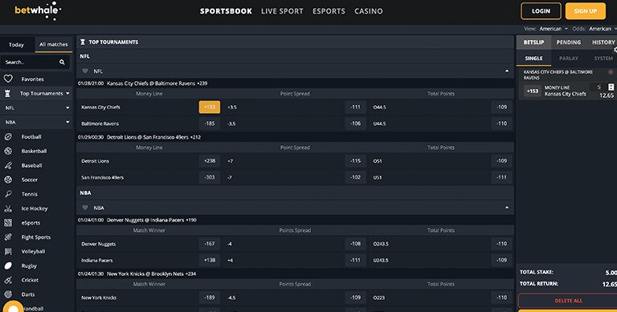Select the Tennis racket icon

(x=8, y=194)
